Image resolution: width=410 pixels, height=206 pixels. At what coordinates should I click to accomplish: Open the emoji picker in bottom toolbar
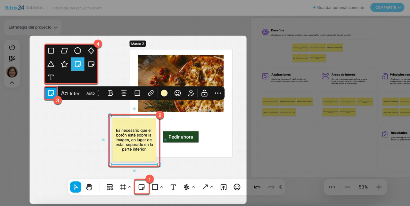coord(237,187)
